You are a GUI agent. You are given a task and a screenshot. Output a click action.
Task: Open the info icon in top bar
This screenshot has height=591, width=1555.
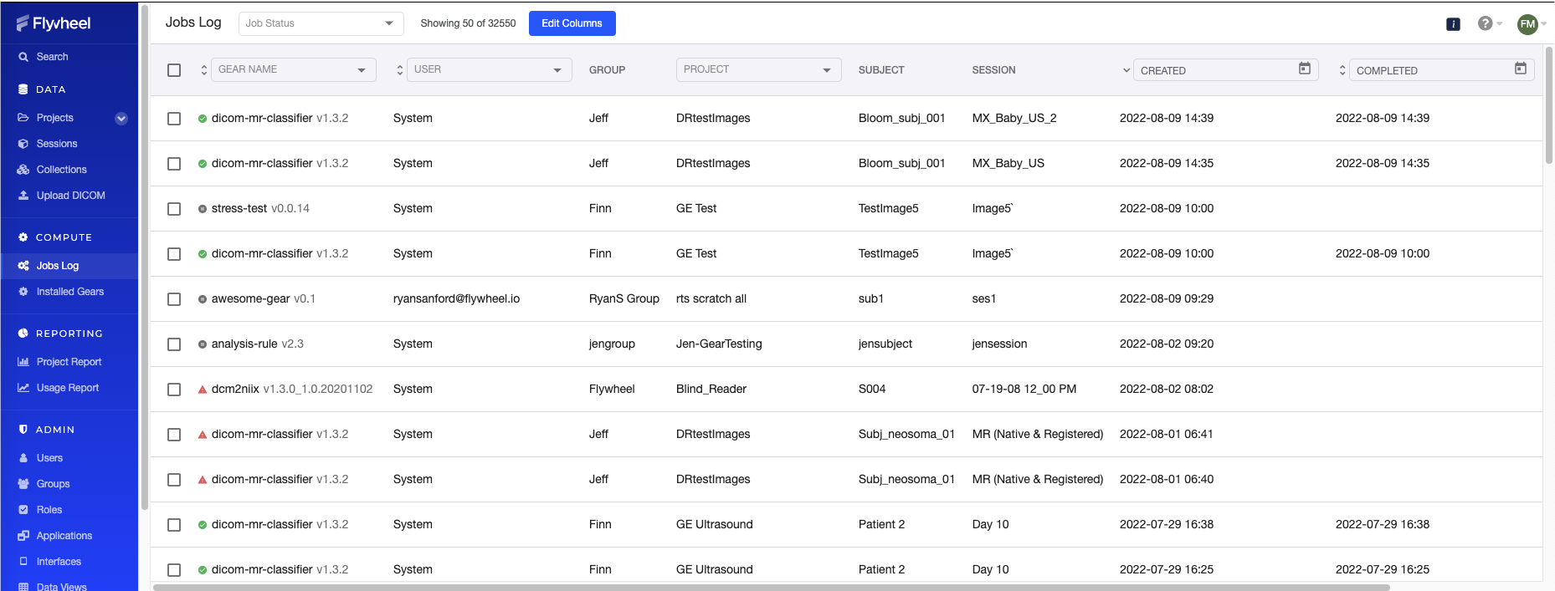[x=1453, y=24]
